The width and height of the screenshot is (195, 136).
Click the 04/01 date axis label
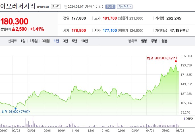pos(150,131)
